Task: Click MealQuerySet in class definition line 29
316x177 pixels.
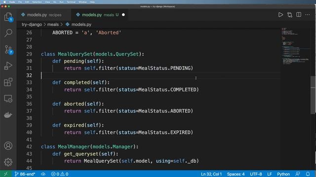Action: pyautogui.click(x=75, y=54)
